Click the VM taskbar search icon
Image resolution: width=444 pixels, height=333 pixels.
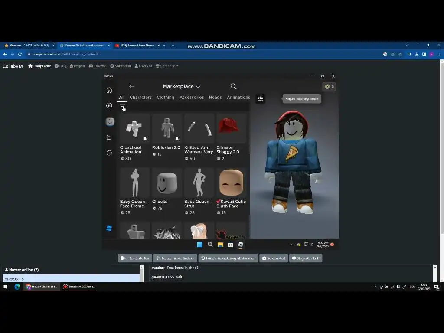coord(210,245)
